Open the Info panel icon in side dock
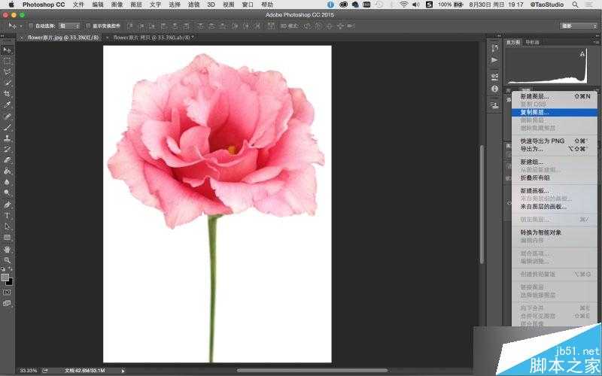The image size is (602, 376). tap(494, 89)
